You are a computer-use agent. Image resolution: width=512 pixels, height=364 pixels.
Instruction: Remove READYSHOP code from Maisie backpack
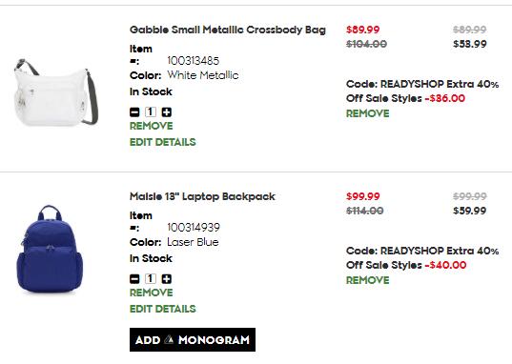(368, 280)
